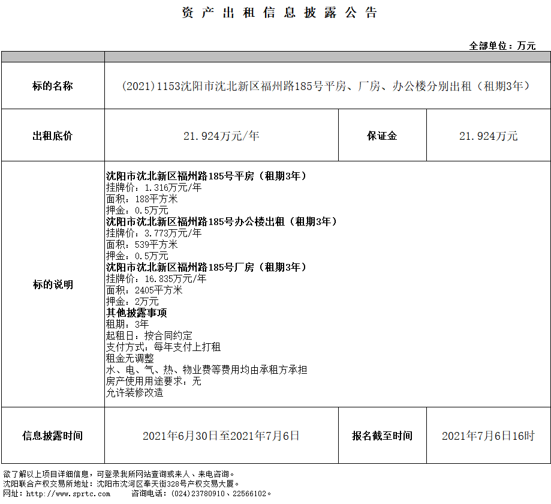551x504 pixels.
Task: Click the 保证金 label cell
Action: click(x=382, y=136)
